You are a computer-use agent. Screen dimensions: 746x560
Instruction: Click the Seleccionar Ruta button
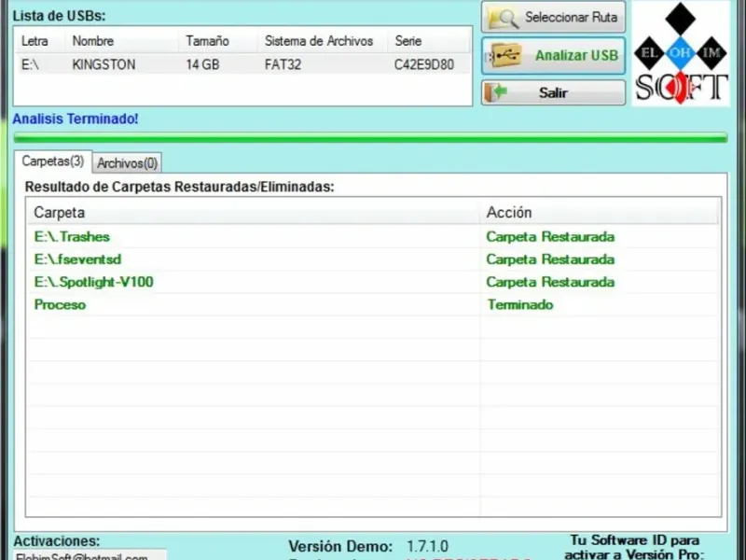[x=553, y=17]
